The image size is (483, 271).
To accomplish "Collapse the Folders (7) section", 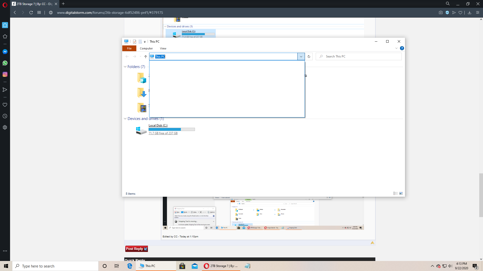I will click(x=125, y=66).
